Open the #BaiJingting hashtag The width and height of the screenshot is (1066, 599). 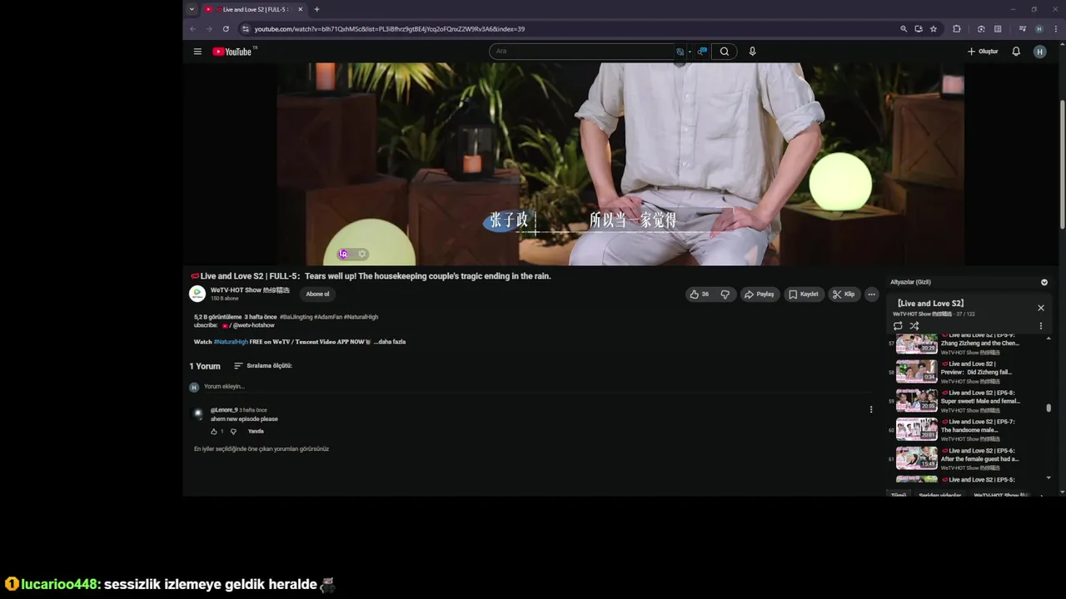(296, 317)
